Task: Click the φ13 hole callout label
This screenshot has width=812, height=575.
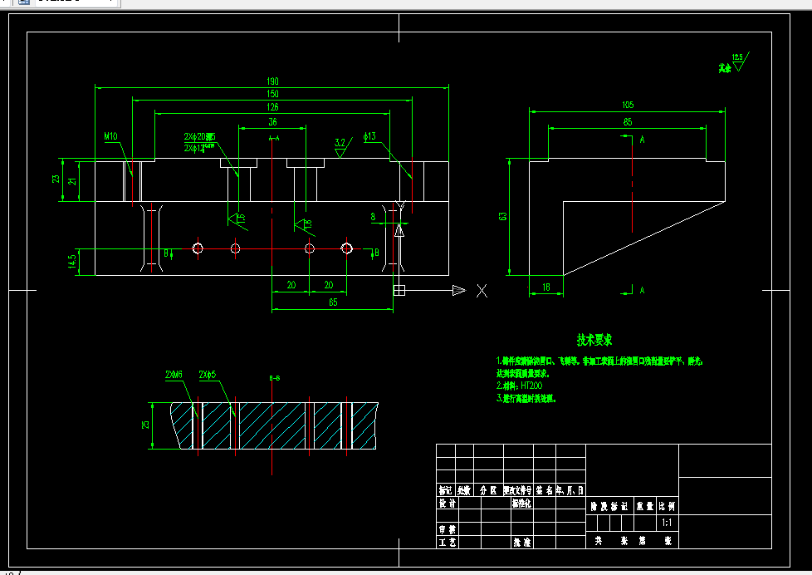Action: coord(369,136)
